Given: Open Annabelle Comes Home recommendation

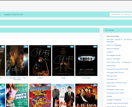Looking at the screenshot, I should coord(115,90).
